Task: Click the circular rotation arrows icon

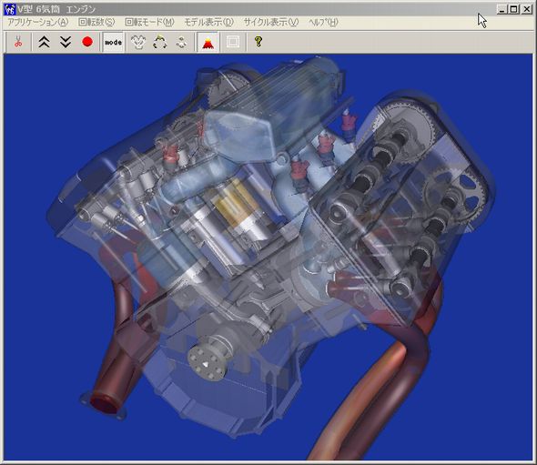Action: click(x=160, y=43)
